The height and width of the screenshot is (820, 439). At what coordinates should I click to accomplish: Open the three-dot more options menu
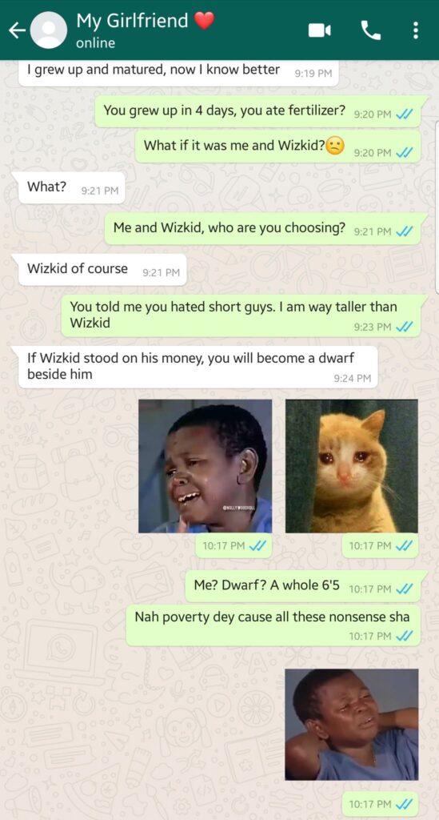pyautogui.click(x=416, y=31)
